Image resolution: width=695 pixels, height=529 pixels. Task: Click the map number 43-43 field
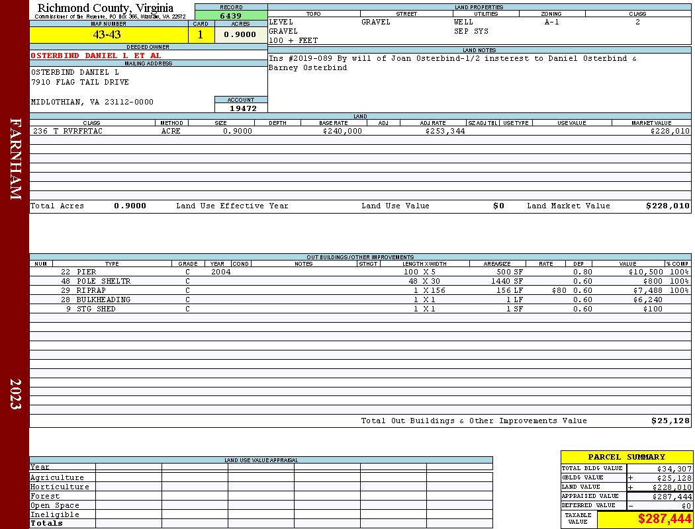tap(109, 34)
